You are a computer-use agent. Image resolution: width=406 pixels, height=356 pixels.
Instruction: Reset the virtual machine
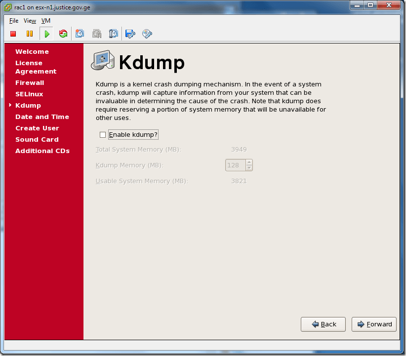[63, 34]
